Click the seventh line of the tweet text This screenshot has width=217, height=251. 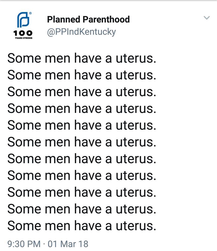tap(82, 159)
